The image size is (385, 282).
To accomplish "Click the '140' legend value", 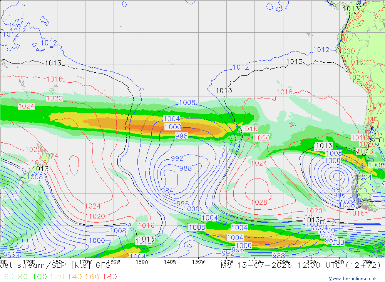I will coord(74,277).
